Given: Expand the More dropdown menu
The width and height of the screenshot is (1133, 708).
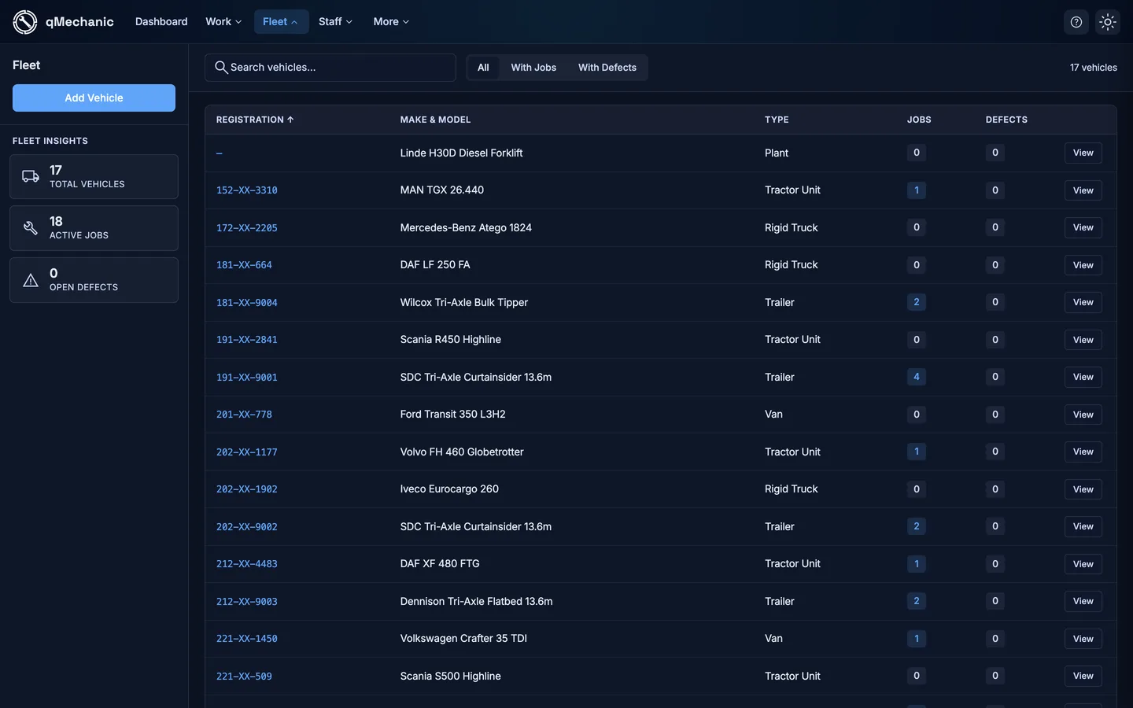Looking at the screenshot, I should tap(391, 22).
